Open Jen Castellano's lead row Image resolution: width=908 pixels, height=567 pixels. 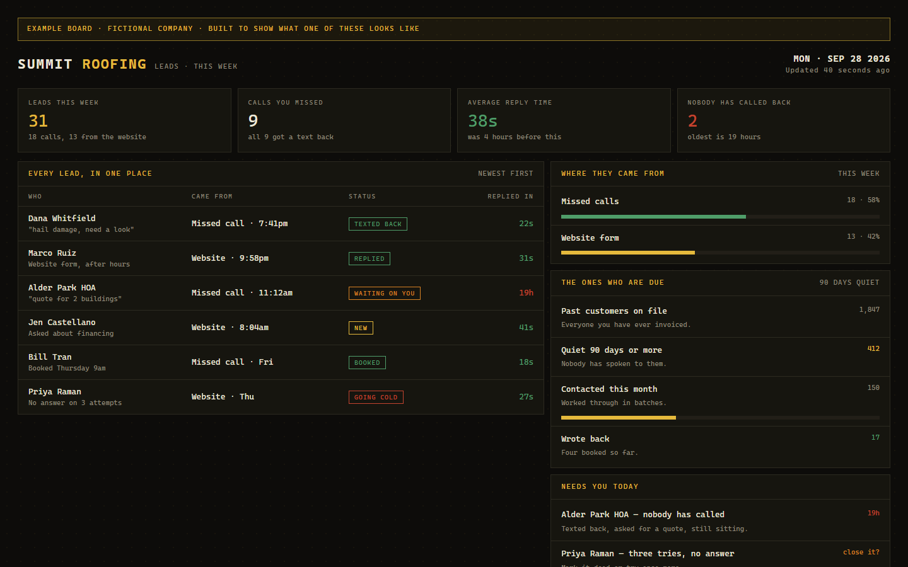(281, 328)
